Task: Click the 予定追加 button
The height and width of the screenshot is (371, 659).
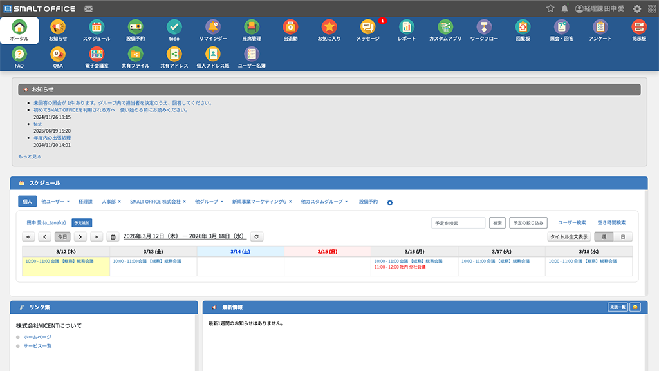Action: pos(82,222)
